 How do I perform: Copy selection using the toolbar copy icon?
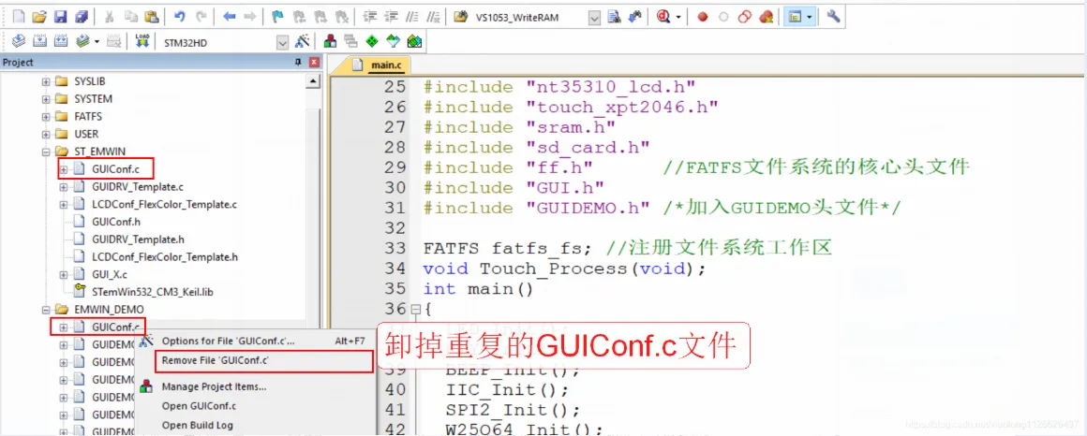pos(130,17)
